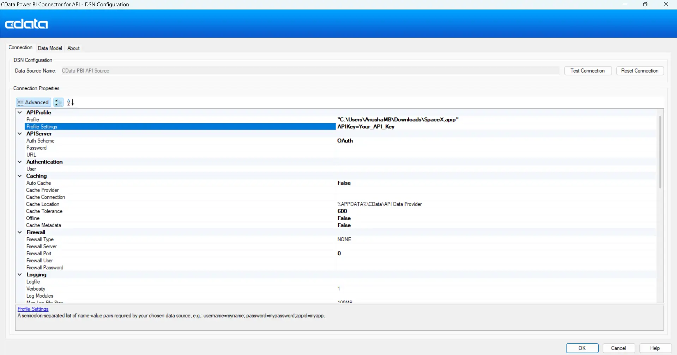The image size is (677, 355).
Task: Open the Connection tab
Action: point(20,48)
